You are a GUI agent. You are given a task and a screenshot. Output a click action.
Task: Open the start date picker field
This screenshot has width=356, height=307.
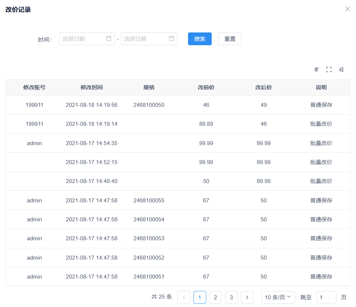pos(84,39)
